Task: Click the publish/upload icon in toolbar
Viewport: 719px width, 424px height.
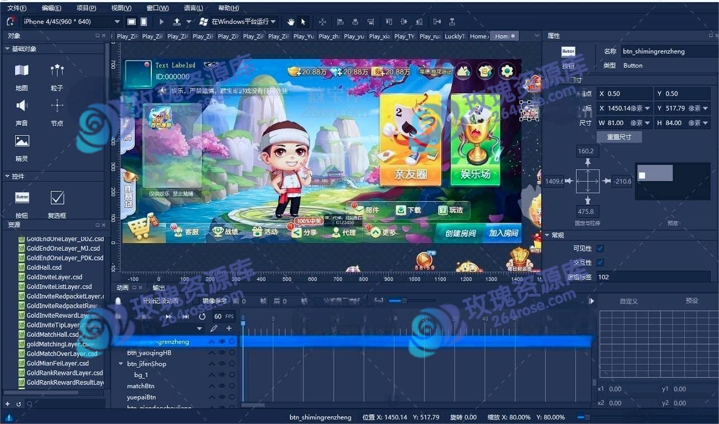Action: click(177, 22)
